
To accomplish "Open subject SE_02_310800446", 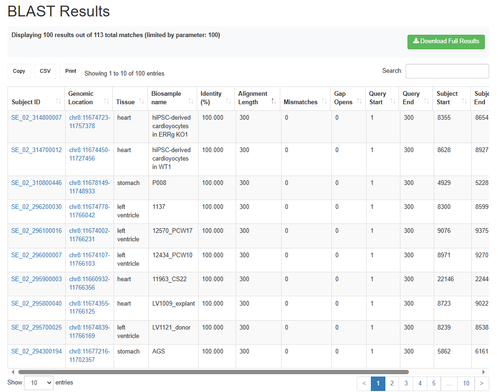I will click(x=37, y=183).
